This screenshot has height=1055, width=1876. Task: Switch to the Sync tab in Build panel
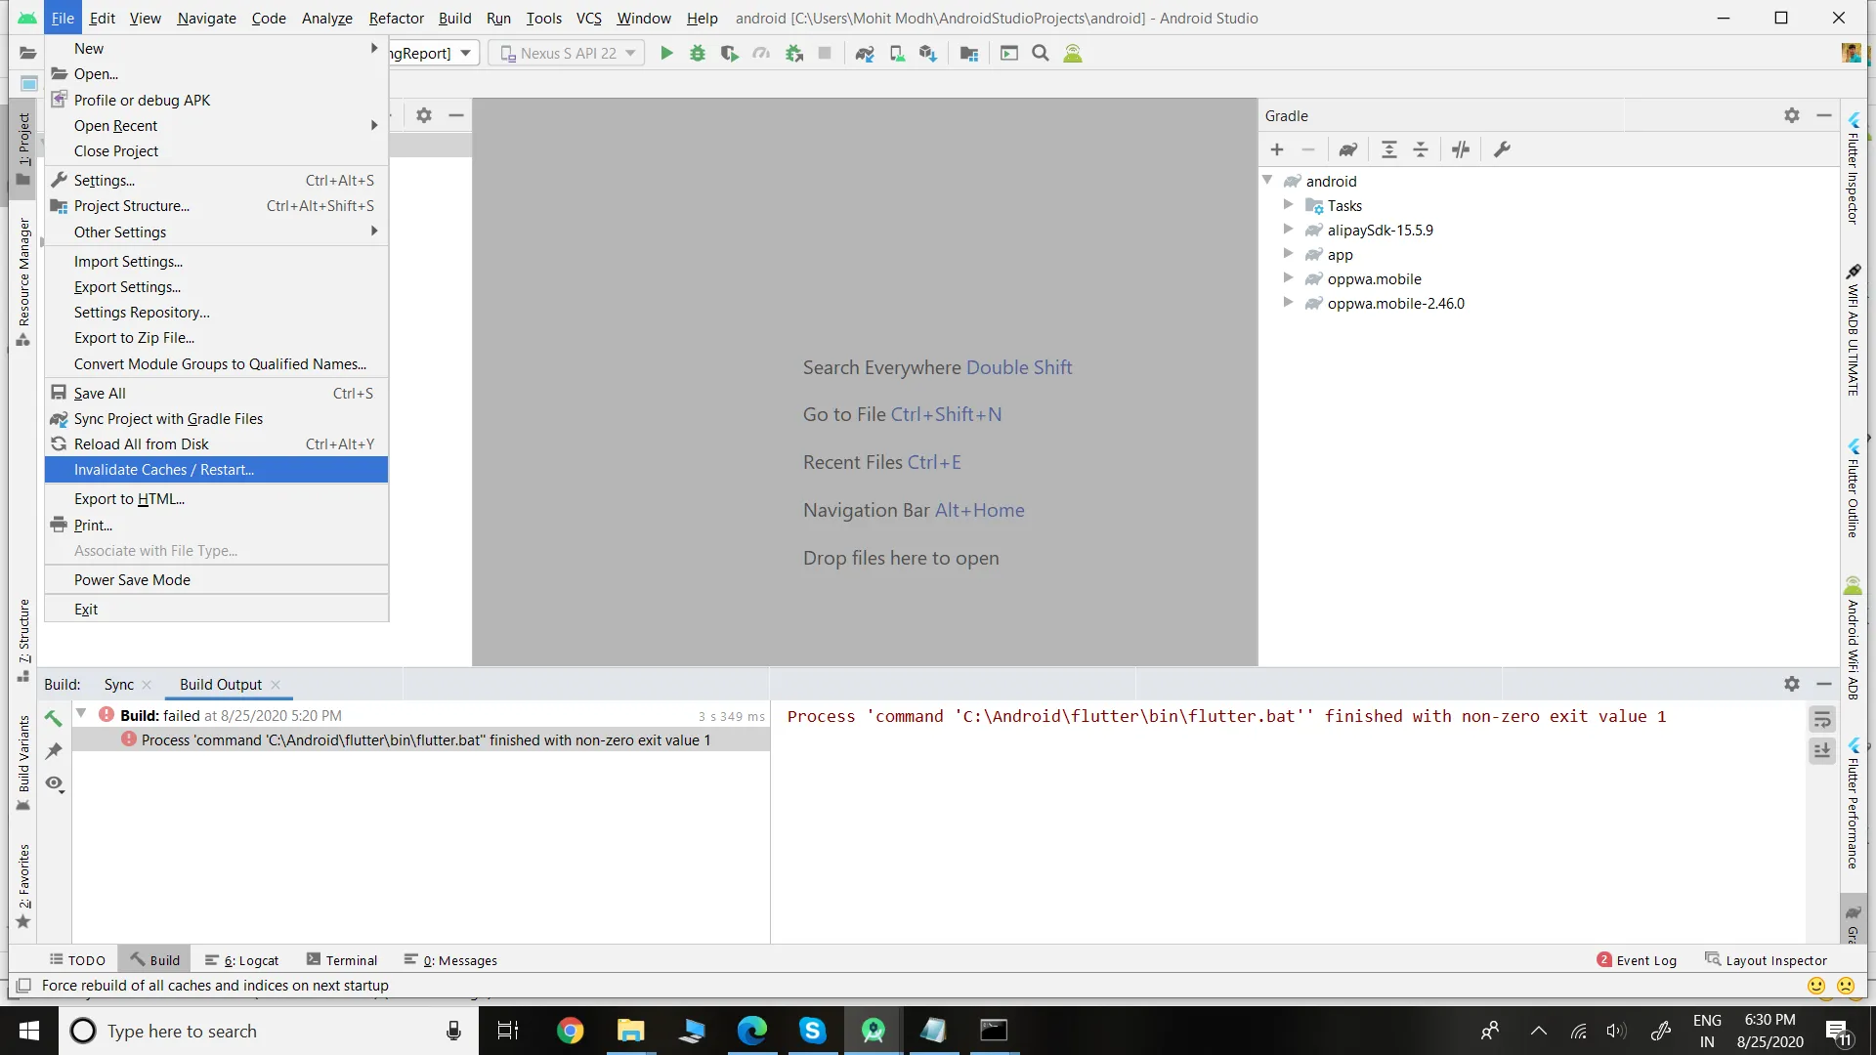119,685
